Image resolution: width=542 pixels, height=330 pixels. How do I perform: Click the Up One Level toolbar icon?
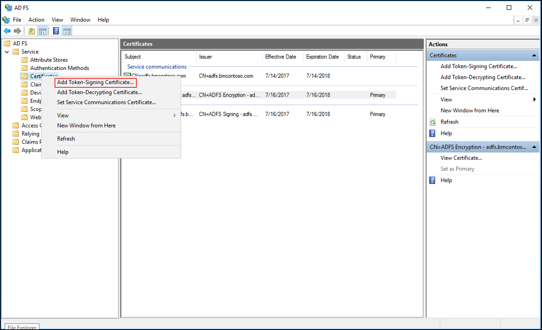[32, 31]
